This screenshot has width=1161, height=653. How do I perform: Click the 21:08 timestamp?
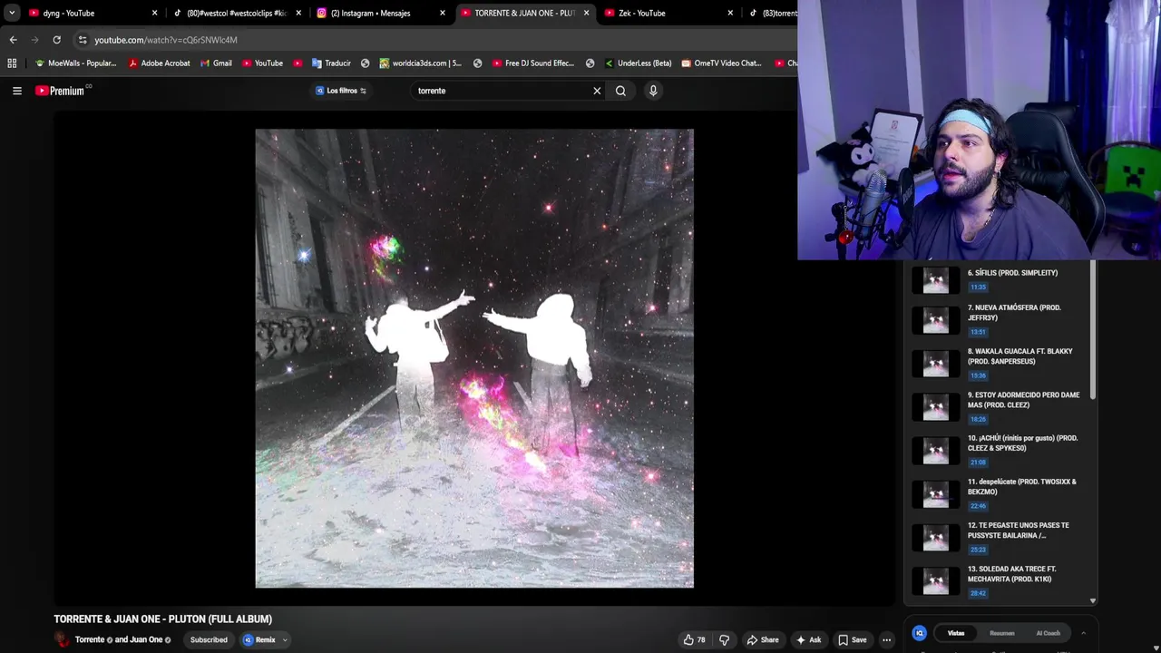pos(978,463)
